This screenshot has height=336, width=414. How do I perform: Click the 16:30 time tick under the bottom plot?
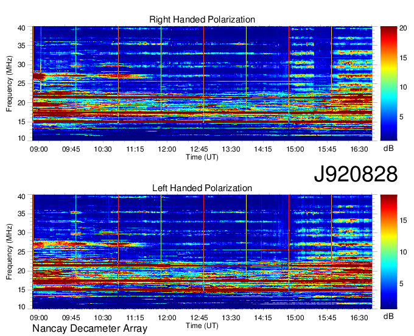click(359, 318)
